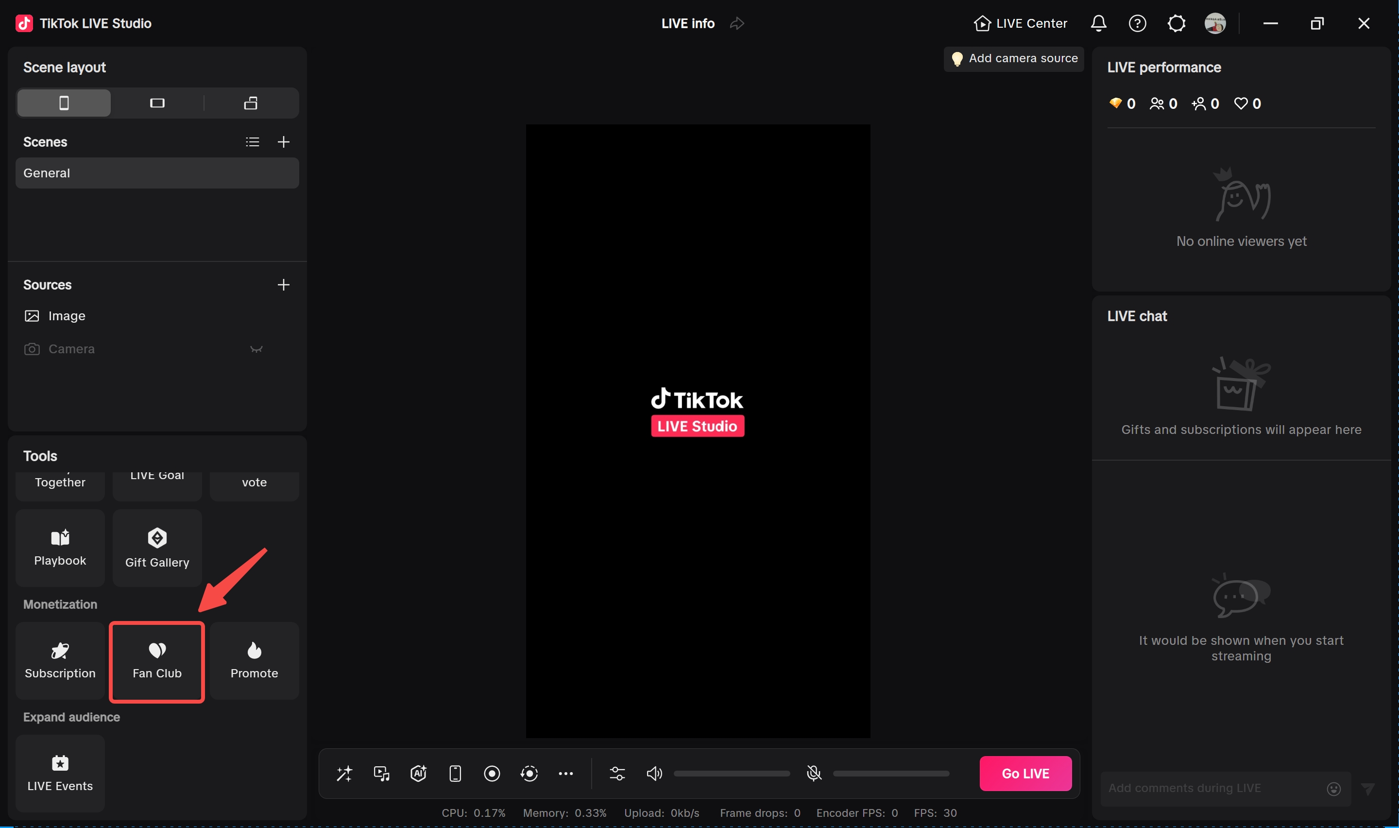Click the Go LIVE button
The width and height of the screenshot is (1399, 828).
1025,773
